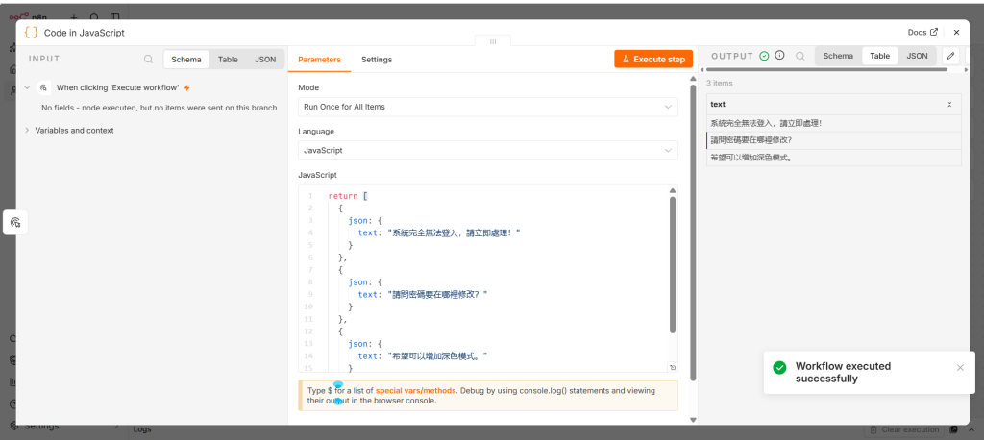The width and height of the screenshot is (984, 440).
Task: Open Docs external link
Action: [x=922, y=32]
